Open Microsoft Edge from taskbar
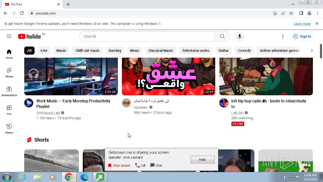323x182 pixels. [x=84, y=177]
